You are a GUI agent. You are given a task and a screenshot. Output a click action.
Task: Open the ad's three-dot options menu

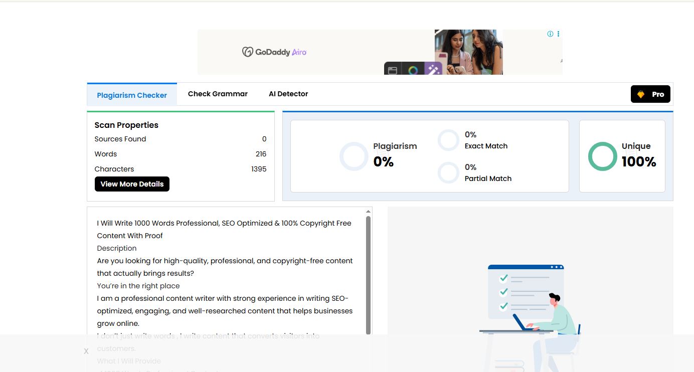[x=558, y=34]
